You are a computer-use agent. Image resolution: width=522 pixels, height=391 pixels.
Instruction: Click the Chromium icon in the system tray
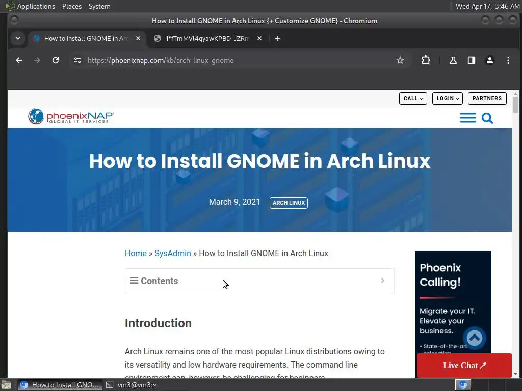point(463,385)
